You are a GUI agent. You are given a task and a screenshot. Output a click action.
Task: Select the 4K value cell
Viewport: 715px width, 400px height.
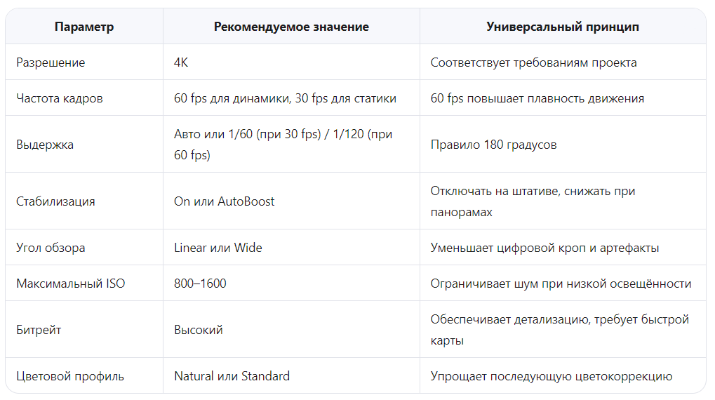[x=291, y=62]
